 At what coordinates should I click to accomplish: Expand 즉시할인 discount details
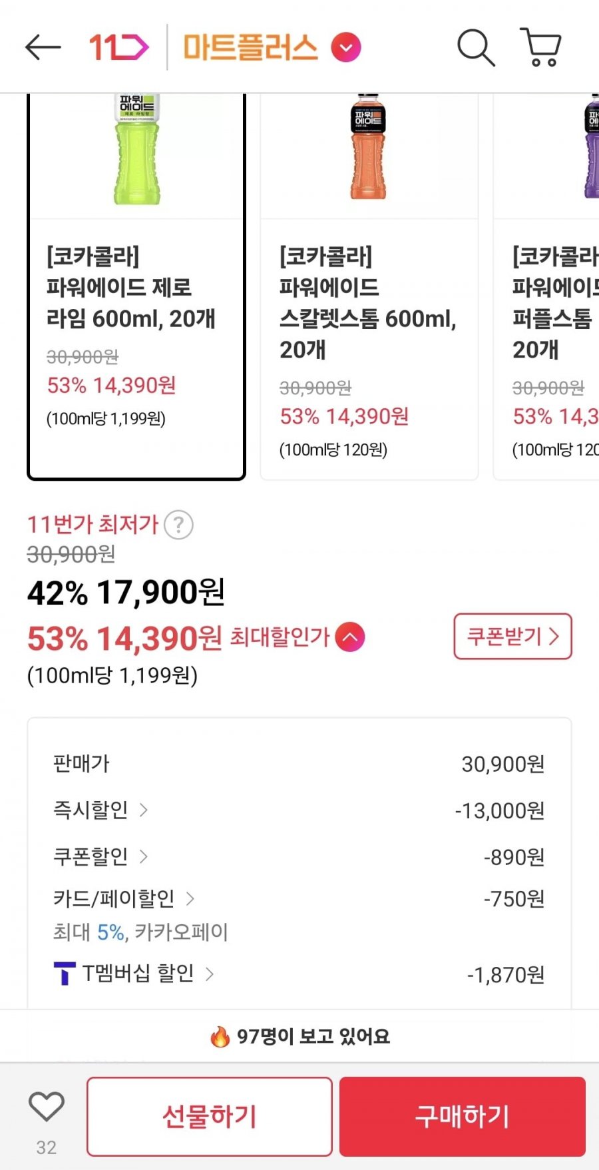(101, 810)
